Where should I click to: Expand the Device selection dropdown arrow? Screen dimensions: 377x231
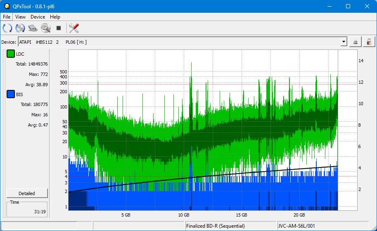[344, 42]
